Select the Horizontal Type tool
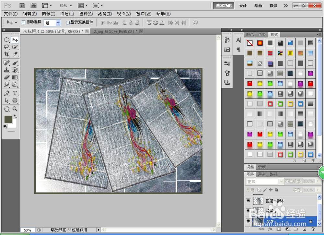The width and height of the screenshot is (324, 235). point(15,93)
